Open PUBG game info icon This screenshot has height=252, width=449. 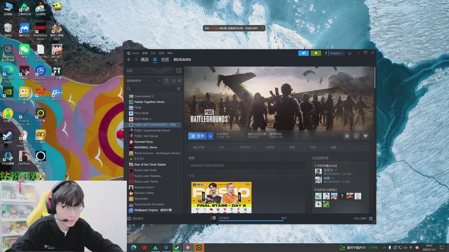(356, 136)
